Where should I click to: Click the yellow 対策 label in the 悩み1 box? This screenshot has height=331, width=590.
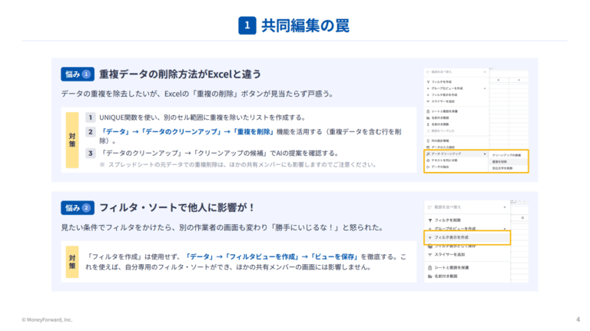pos(72,140)
